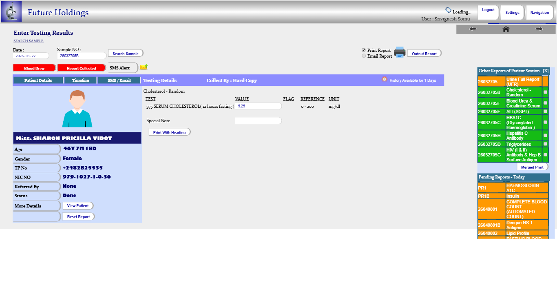Click the history clock icon
The height and width of the screenshot is (281, 557).
point(384,80)
